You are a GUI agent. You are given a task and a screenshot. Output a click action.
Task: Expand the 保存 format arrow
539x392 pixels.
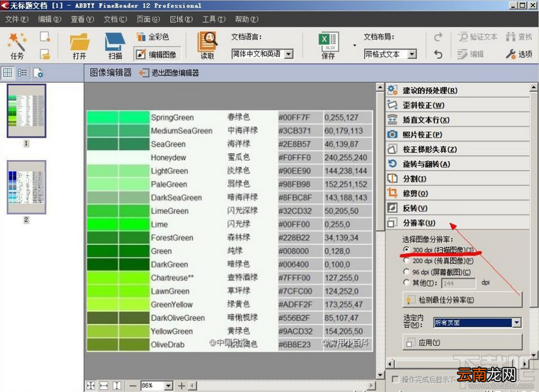coord(354,45)
